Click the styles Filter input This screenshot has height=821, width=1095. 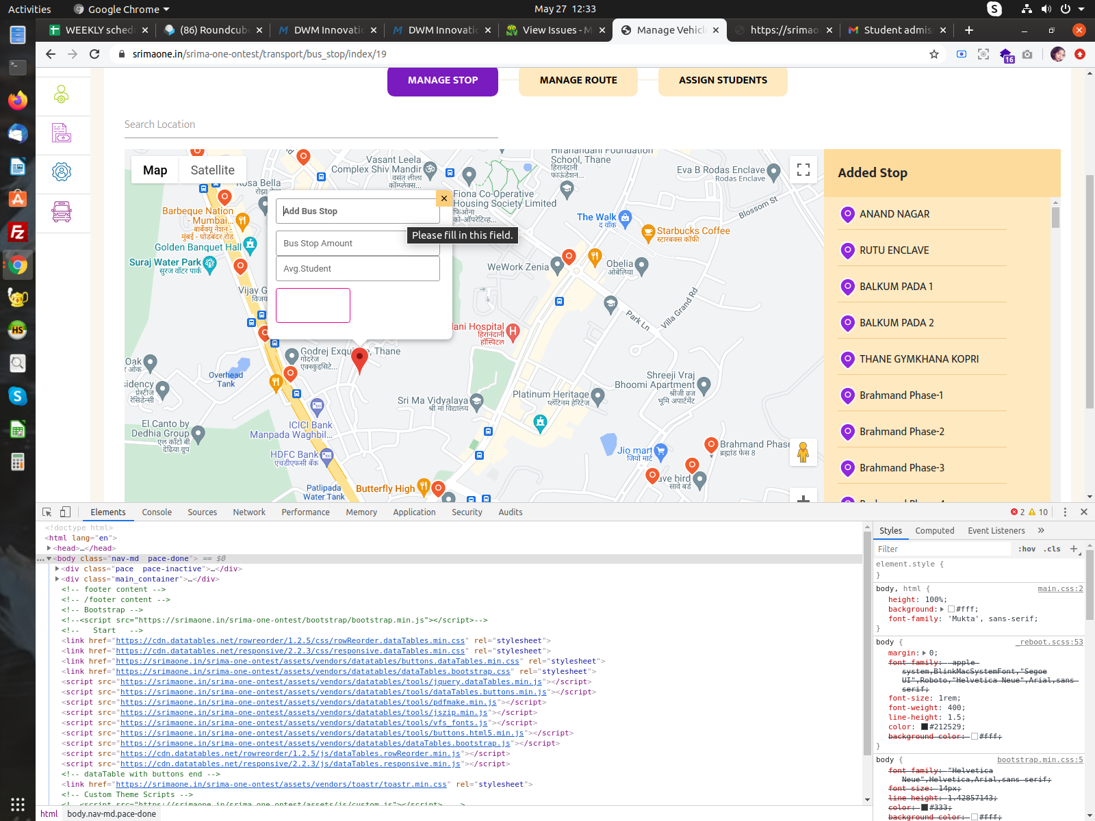(x=943, y=549)
